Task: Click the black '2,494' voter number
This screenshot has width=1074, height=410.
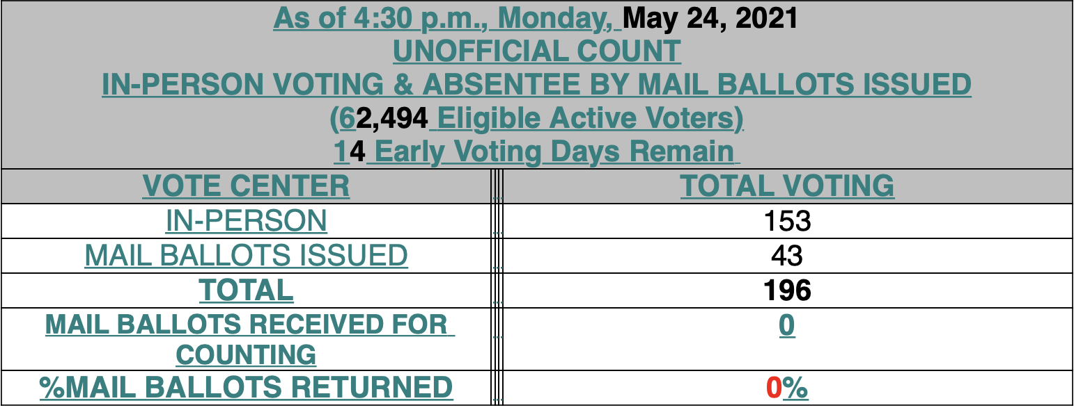Action: [391, 118]
